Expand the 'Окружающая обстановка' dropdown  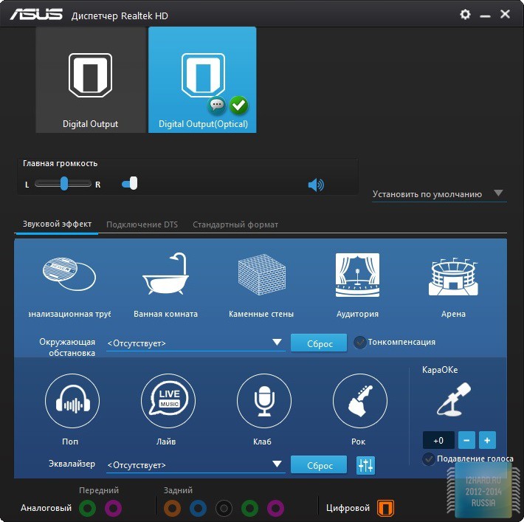click(196, 343)
